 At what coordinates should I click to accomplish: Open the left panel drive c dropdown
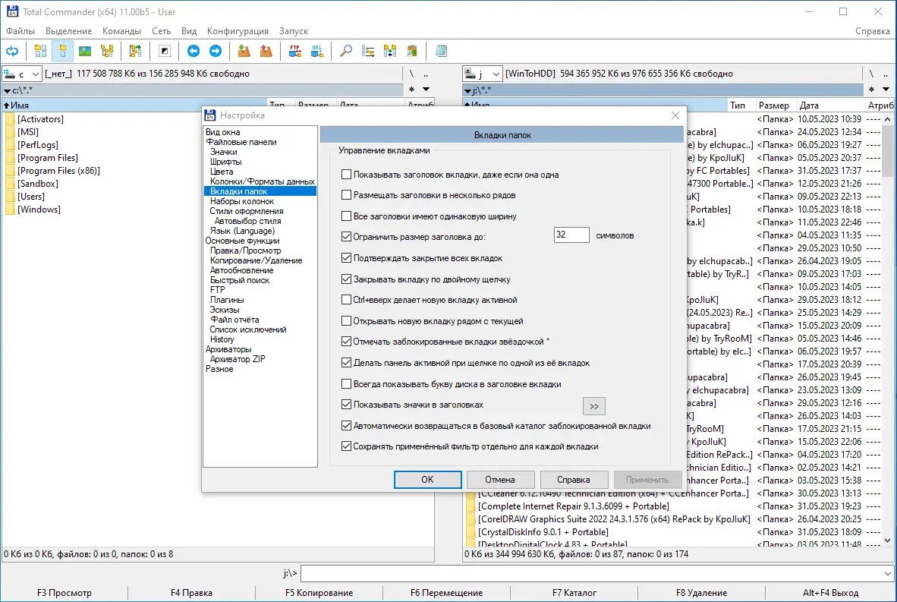pyautogui.click(x=35, y=74)
